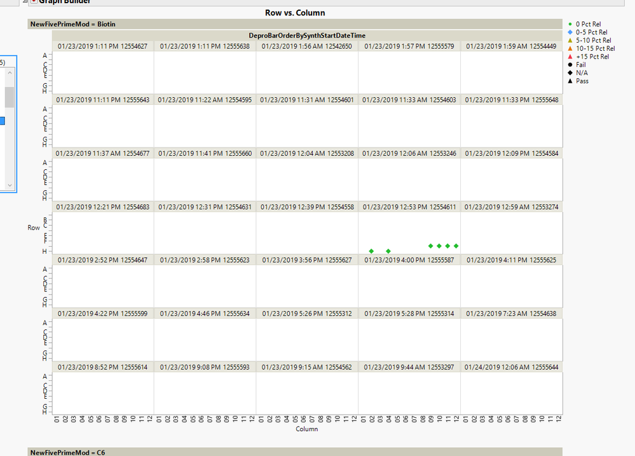This screenshot has width=635, height=456.
Task: Select the Fail black circle legend item
Action: pos(570,64)
